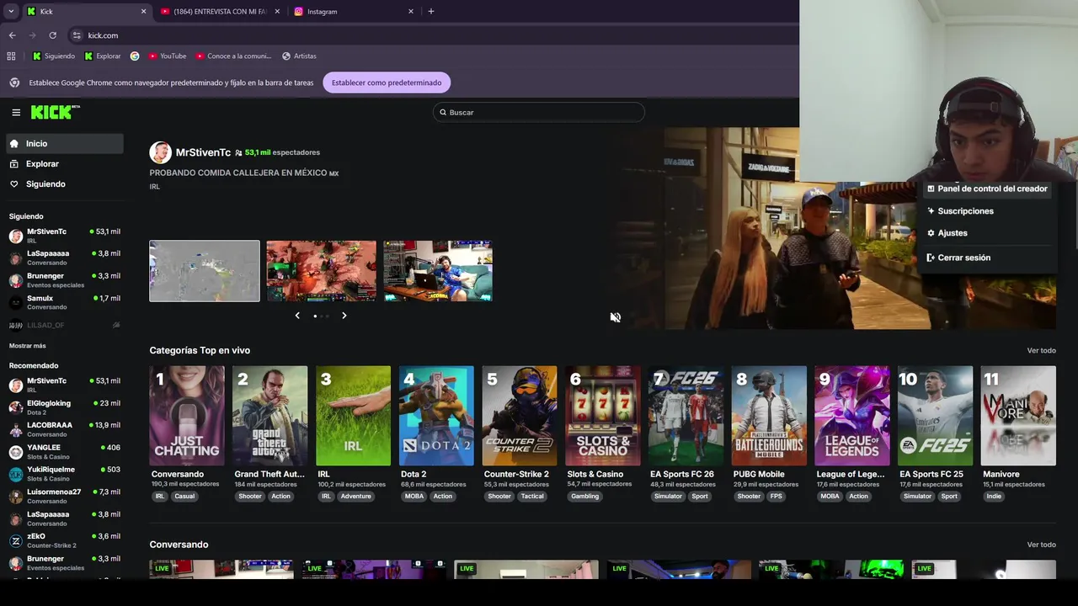1078x606 pixels.
Task: Open the Artistas bookmark
Action: coord(299,56)
